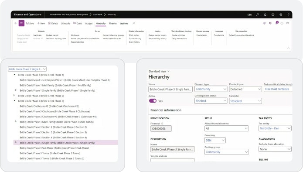Click Inactivate in the Maintain group
303x172 pixels.
(x=37, y=35)
